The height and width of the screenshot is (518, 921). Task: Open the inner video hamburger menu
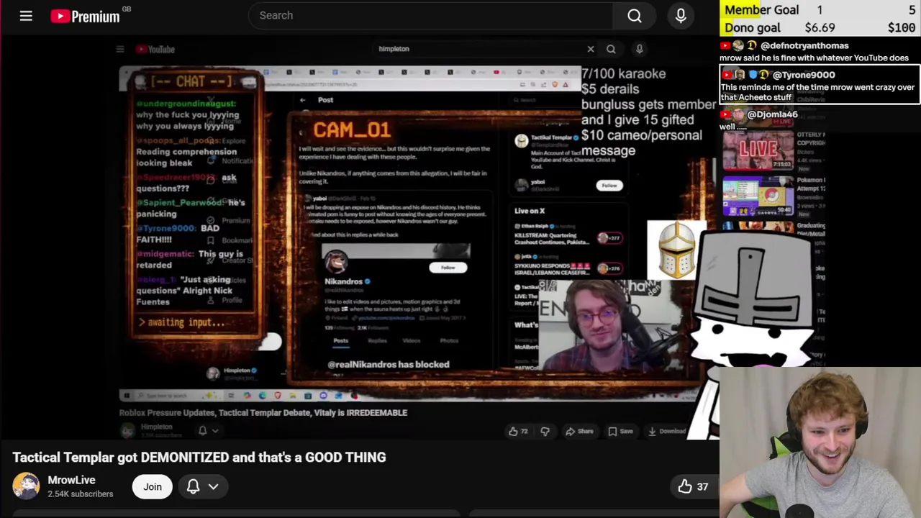(120, 49)
